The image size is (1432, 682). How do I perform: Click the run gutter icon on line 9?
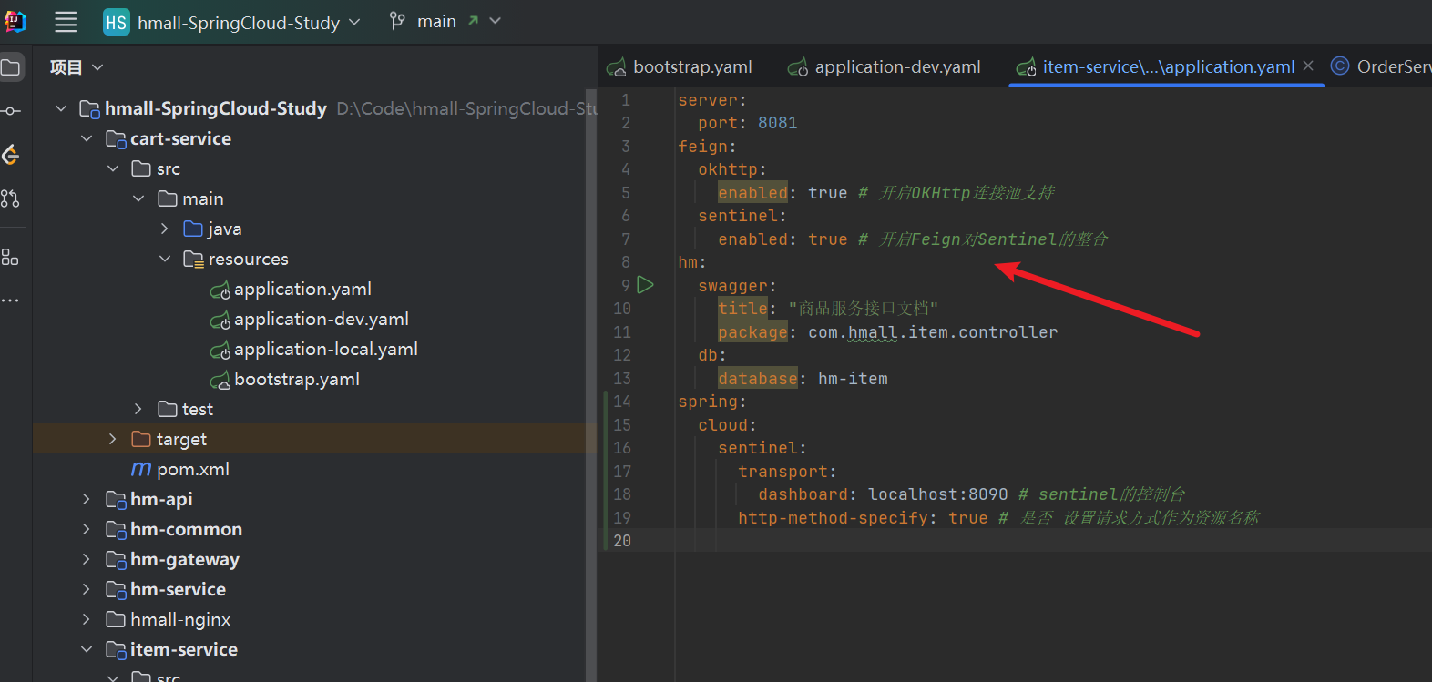click(645, 285)
